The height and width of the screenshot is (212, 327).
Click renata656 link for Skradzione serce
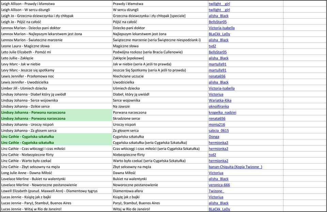[217, 119]
